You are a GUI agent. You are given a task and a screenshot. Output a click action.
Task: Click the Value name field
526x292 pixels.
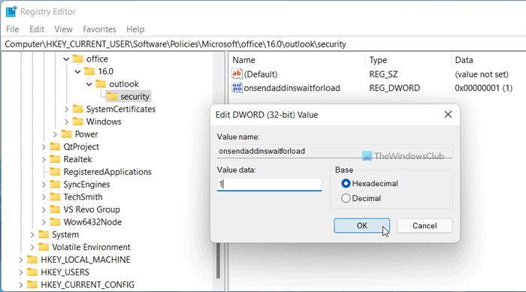coord(335,151)
